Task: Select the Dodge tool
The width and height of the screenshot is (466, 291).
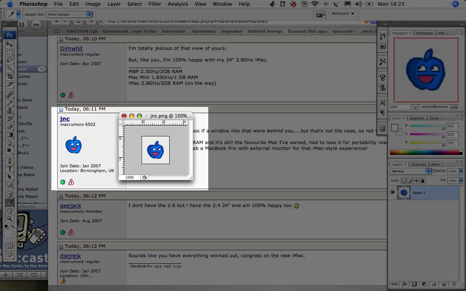Action: click(10, 151)
